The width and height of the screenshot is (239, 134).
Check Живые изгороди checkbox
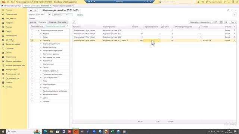[32, 47]
